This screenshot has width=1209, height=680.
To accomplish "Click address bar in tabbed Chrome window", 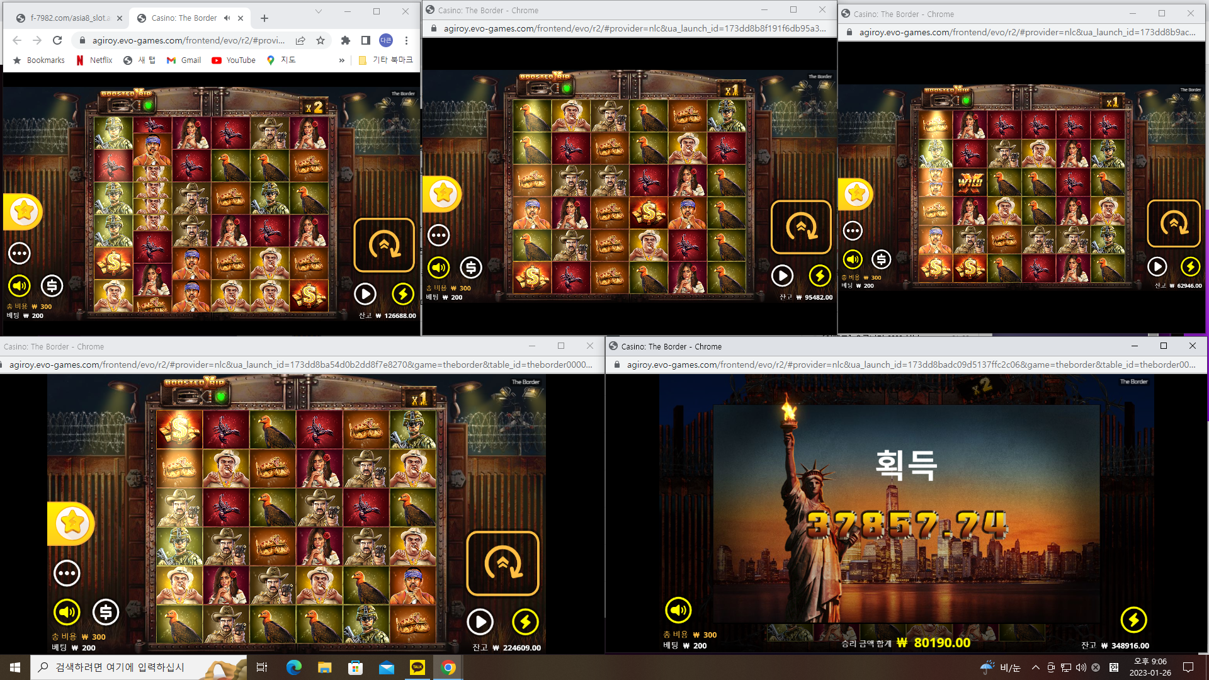I will pos(188,40).
